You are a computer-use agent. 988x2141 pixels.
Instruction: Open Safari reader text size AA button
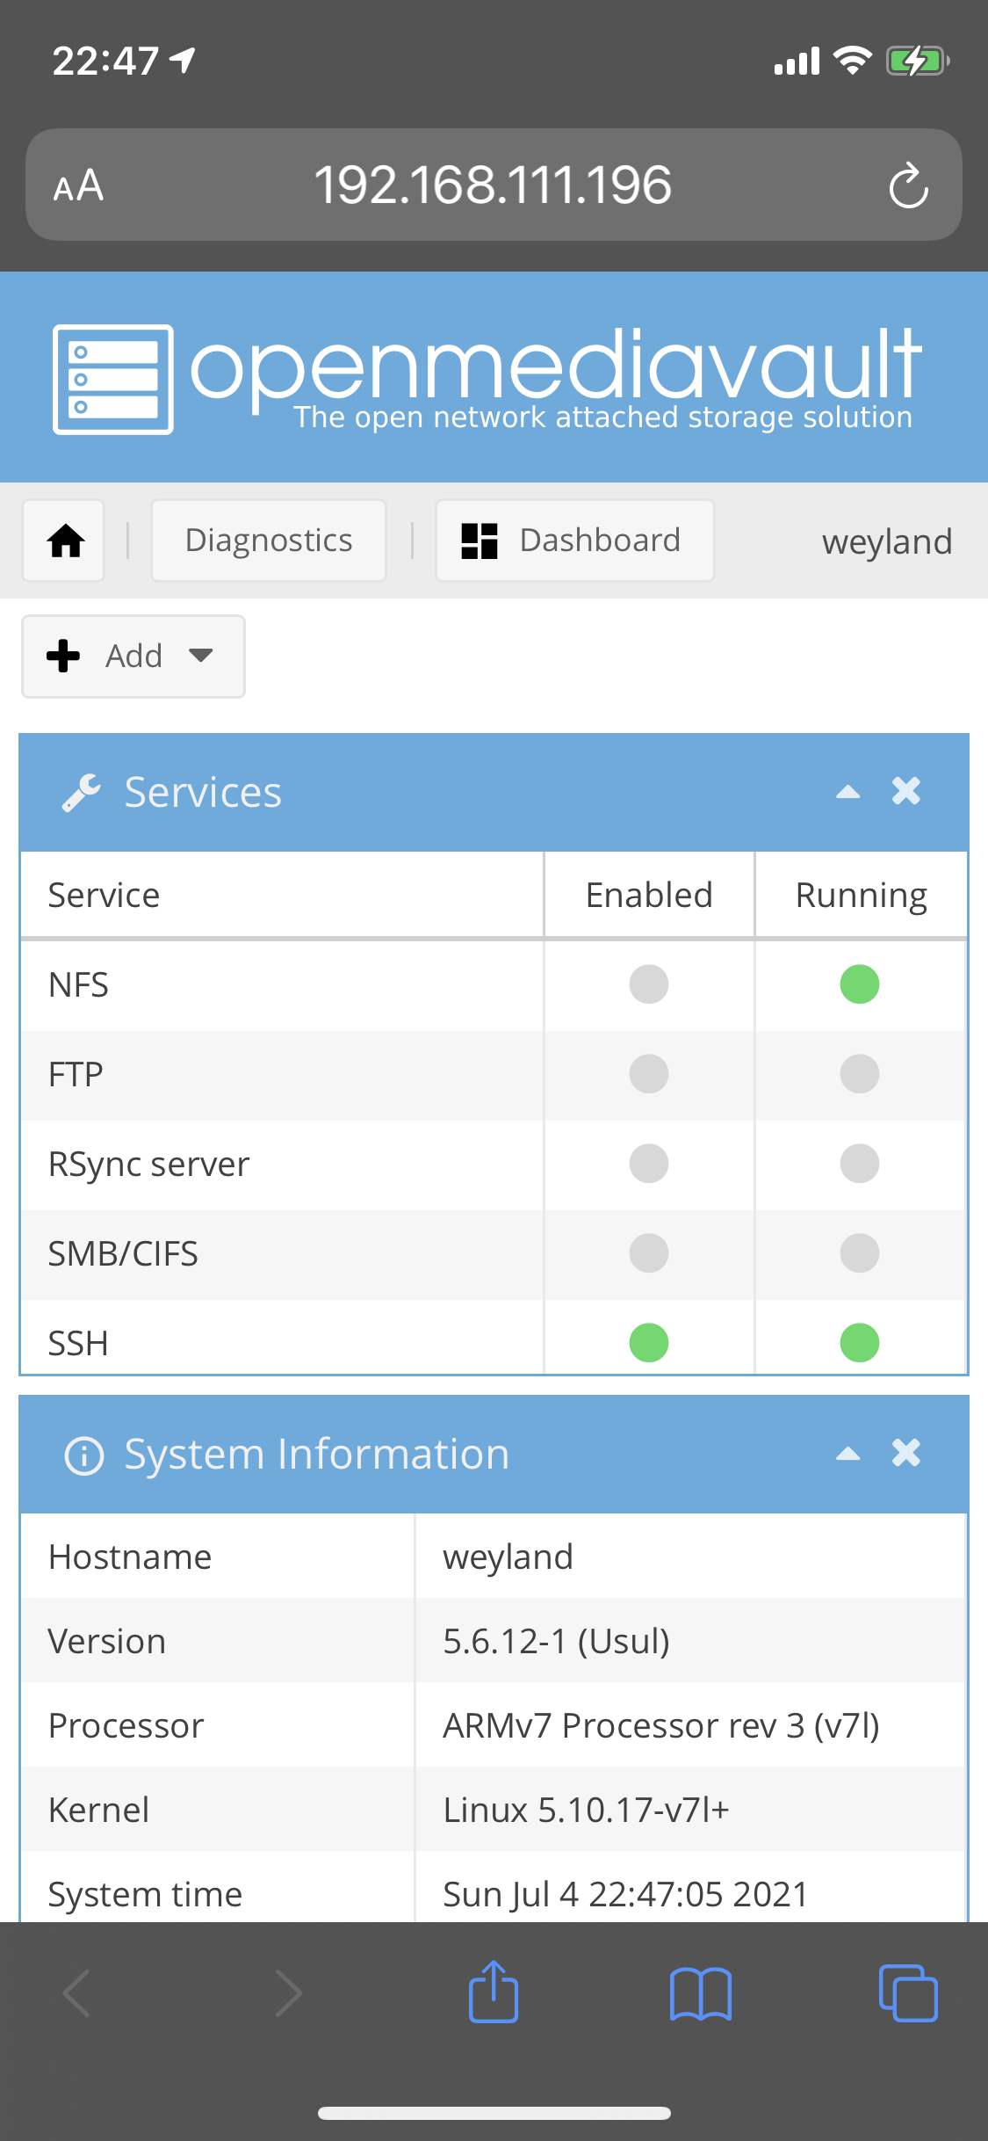pos(78,185)
